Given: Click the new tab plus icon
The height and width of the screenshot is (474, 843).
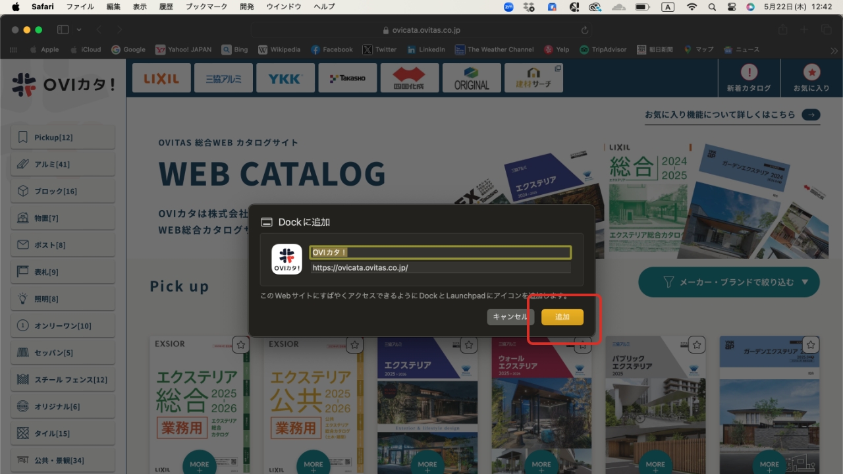Looking at the screenshot, I should pyautogui.click(x=804, y=30).
